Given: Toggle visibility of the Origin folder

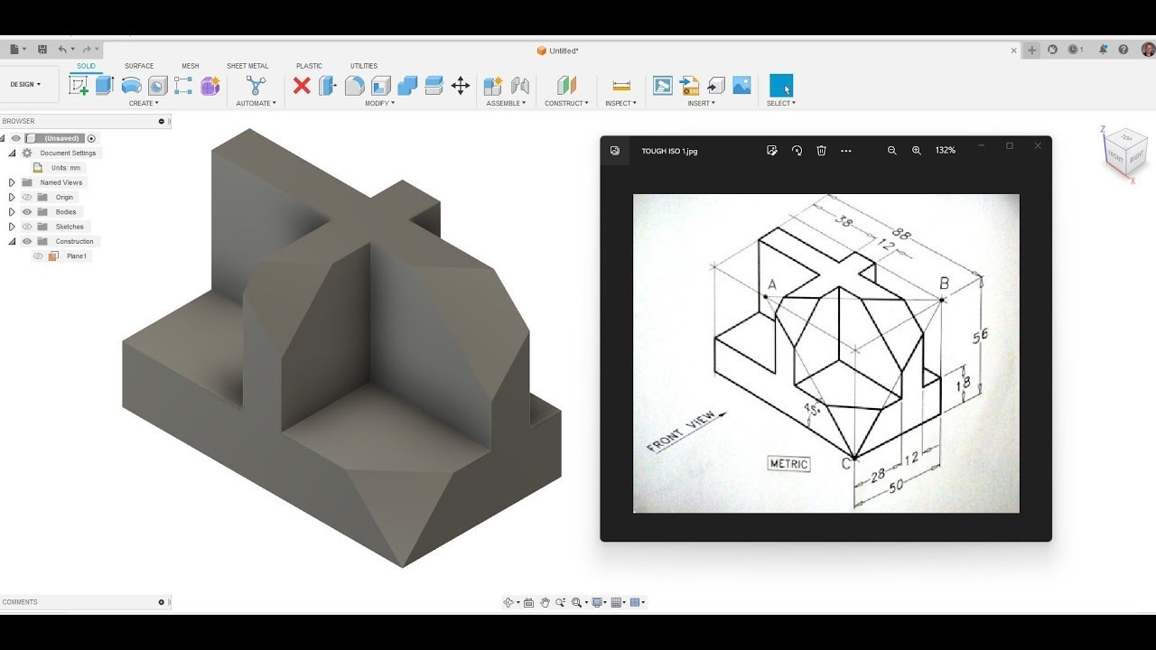Looking at the screenshot, I should pyautogui.click(x=27, y=197).
